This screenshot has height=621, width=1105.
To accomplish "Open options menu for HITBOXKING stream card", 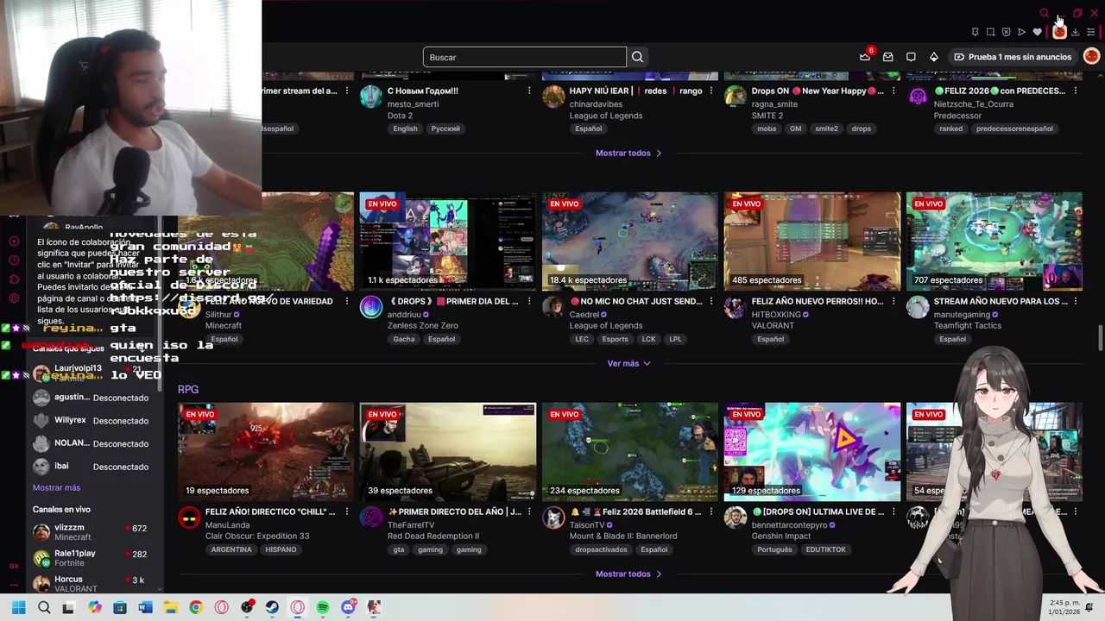I will [893, 301].
